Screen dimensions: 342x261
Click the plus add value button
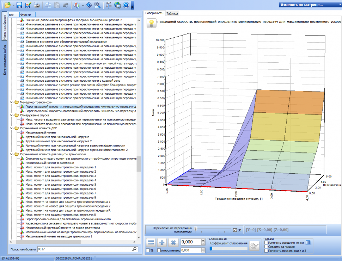pyautogui.click(x=162, y=242)
